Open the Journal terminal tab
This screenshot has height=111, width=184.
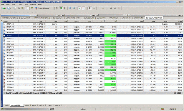point(57,105)
